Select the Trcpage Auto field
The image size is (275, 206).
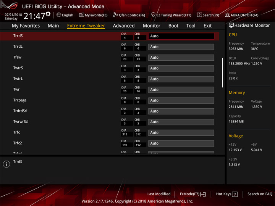181,100
